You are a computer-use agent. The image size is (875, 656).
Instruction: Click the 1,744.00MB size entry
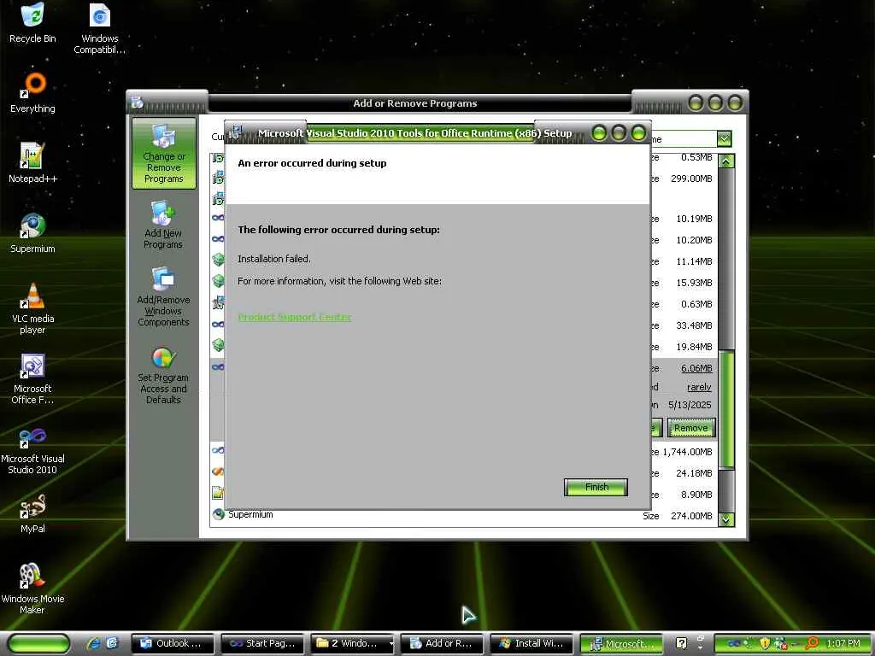[x=687, y=452]
